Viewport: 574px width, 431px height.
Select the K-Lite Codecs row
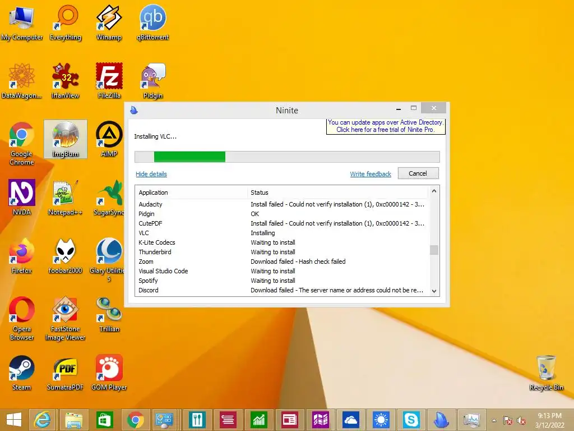pos(282,242)
